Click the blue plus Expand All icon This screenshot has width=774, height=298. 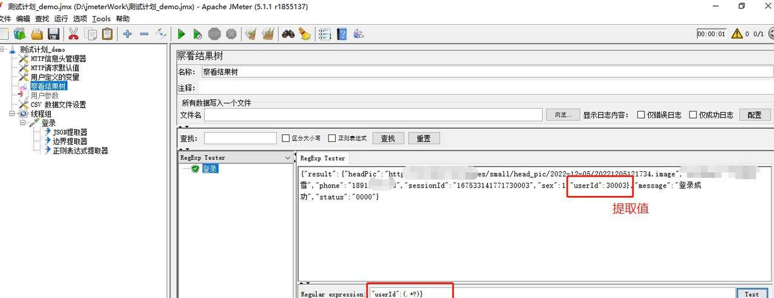pyautogui.click(x=127, y=34)
